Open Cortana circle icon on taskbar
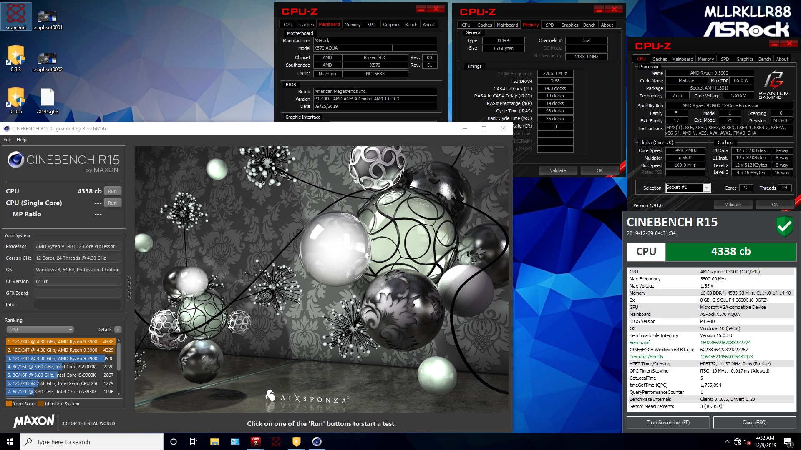 click(174, 442)
